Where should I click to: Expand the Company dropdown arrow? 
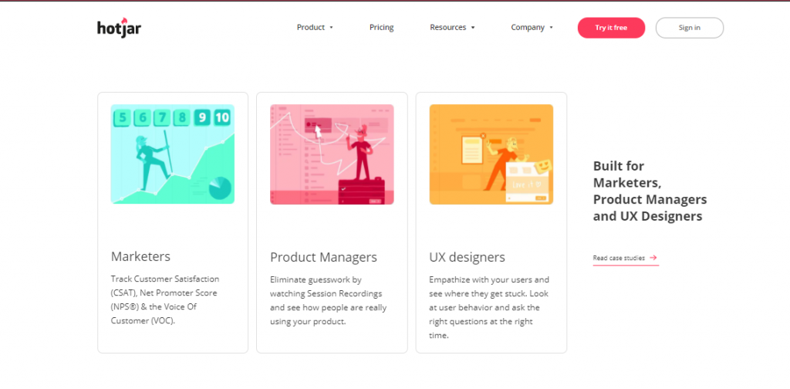point(551,28)
